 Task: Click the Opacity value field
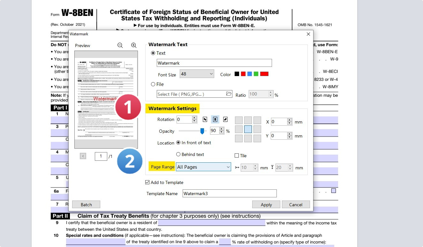[x=215, y=131]
